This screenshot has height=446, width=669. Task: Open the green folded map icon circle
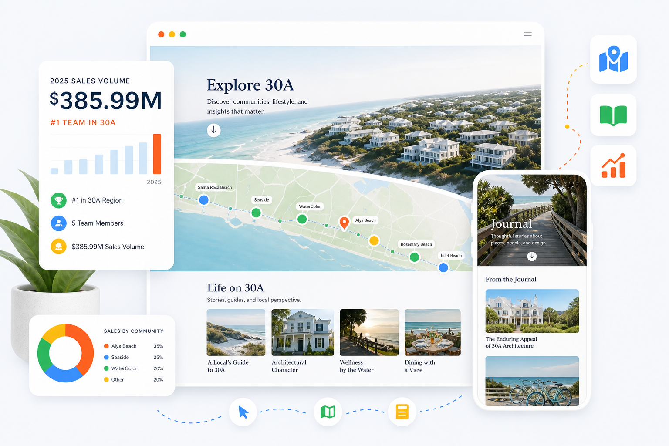click(x=328, y=412)
